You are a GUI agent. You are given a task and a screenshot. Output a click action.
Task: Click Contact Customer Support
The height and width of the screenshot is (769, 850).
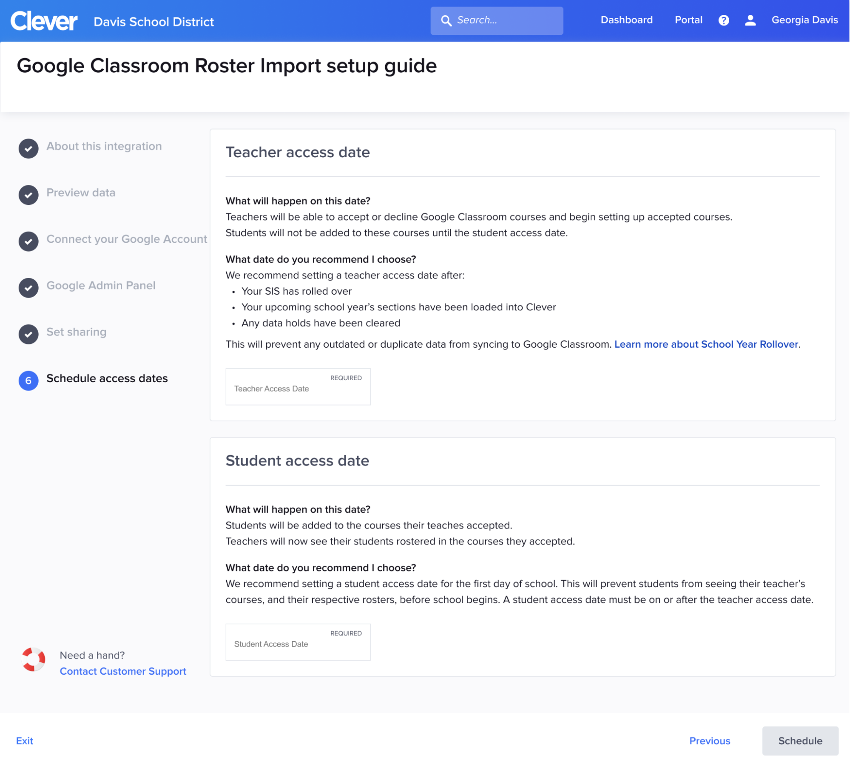tap(122, 671)
